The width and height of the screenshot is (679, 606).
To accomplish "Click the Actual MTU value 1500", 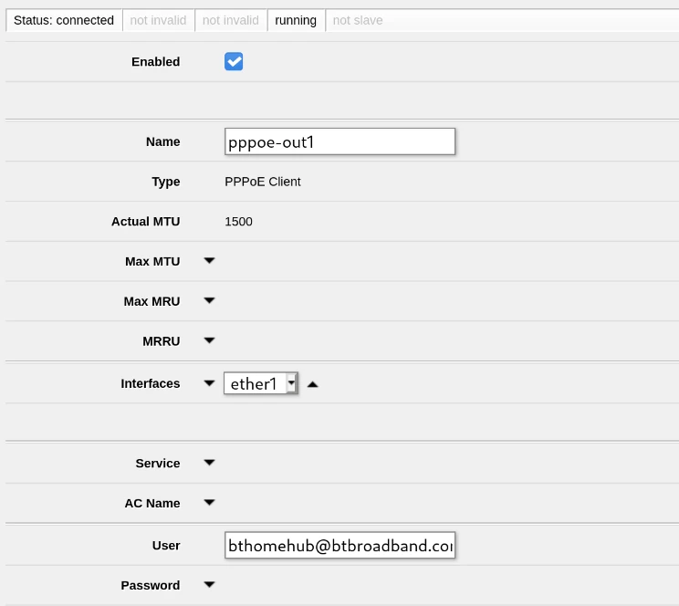I will tap(238, 222).
